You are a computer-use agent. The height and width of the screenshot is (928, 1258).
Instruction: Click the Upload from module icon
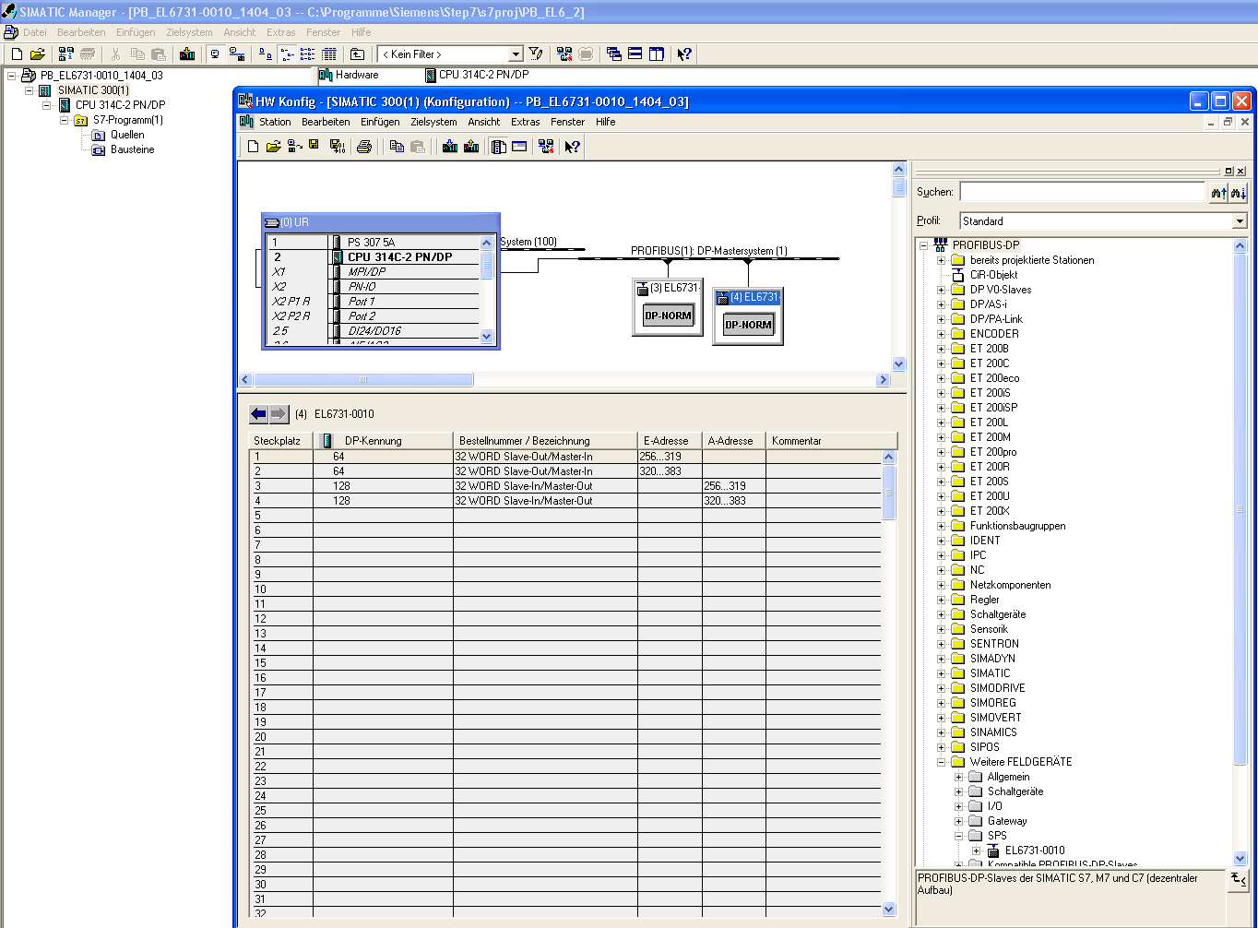pos(471,147)
